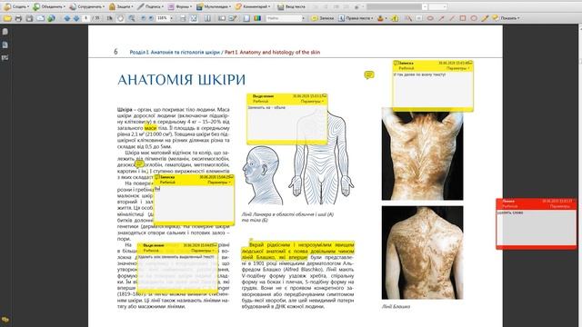Open Параметры in the 'Заменить на' note

click(313, 101)
